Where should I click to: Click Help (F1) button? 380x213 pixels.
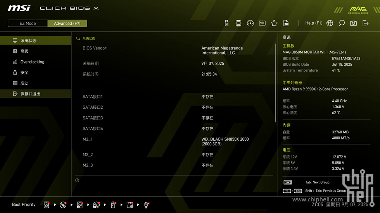click(314, 23)
